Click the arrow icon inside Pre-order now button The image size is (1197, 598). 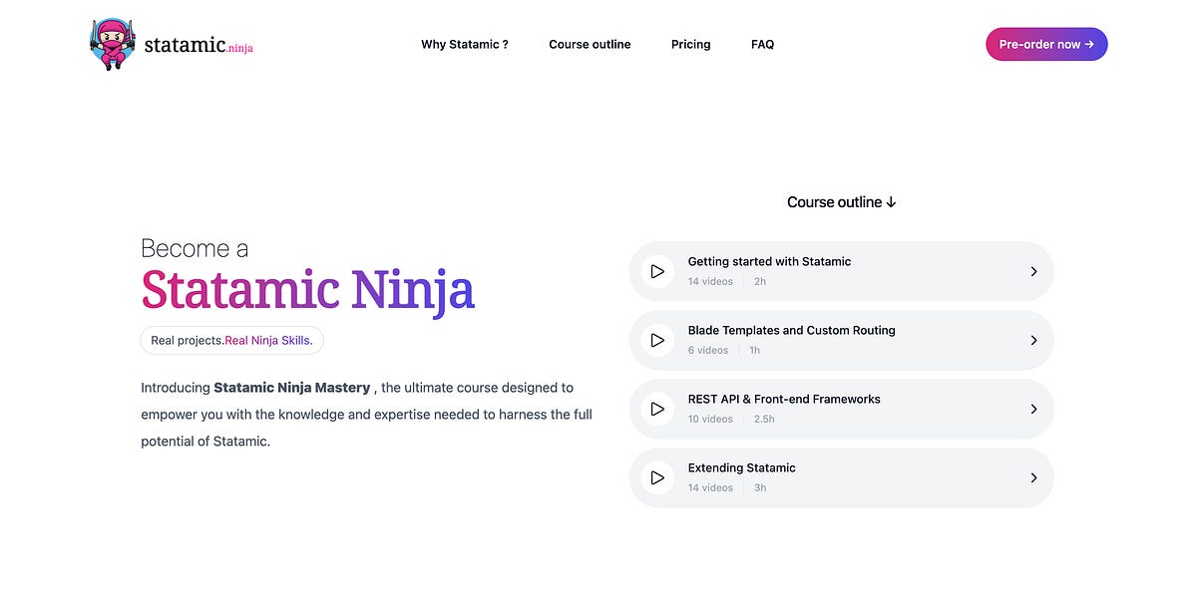coord(1090,44)
